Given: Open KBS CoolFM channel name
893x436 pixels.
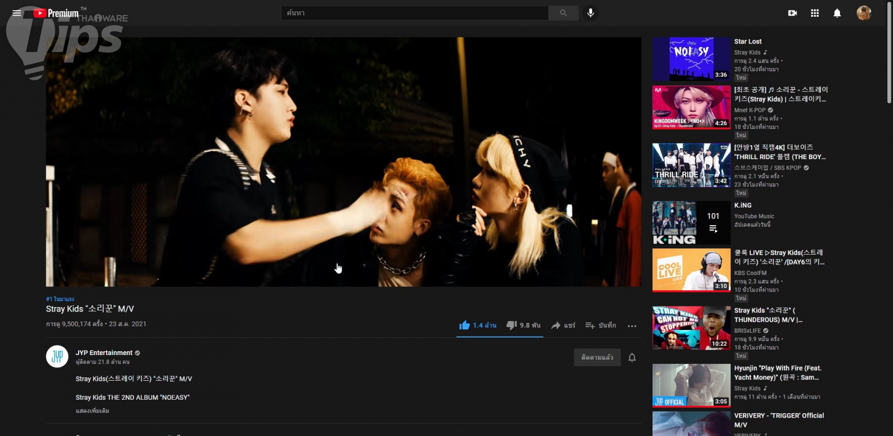Looking at the screenshot, I should 750,273.
